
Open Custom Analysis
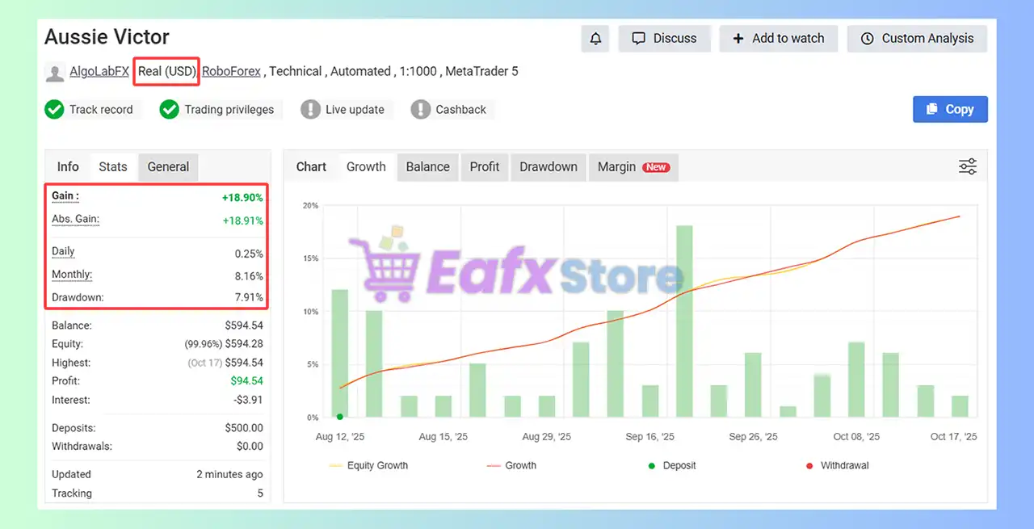[917, 39]
